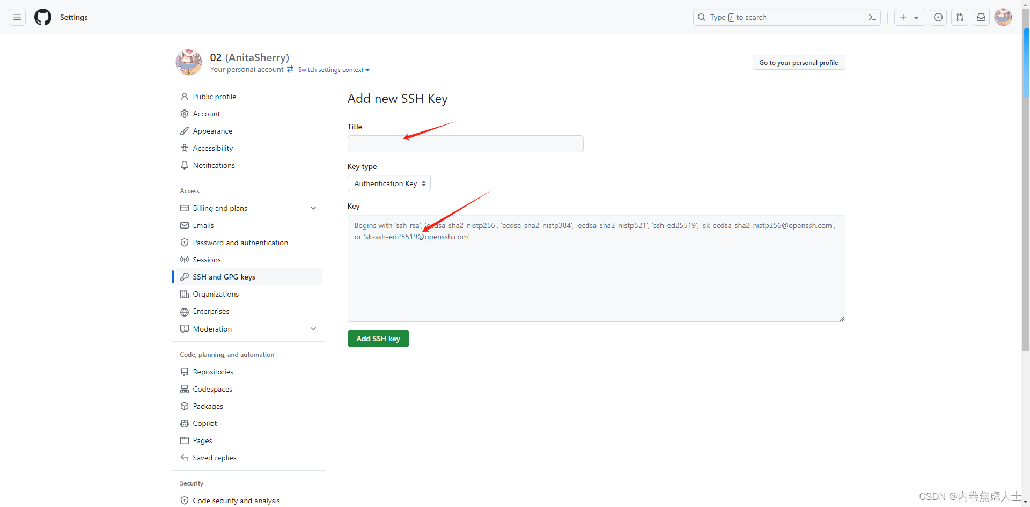1030x507 pixels.
Task: Open Switch settings context dropdown
Action: pyautogui.click(x=334, y=70)
